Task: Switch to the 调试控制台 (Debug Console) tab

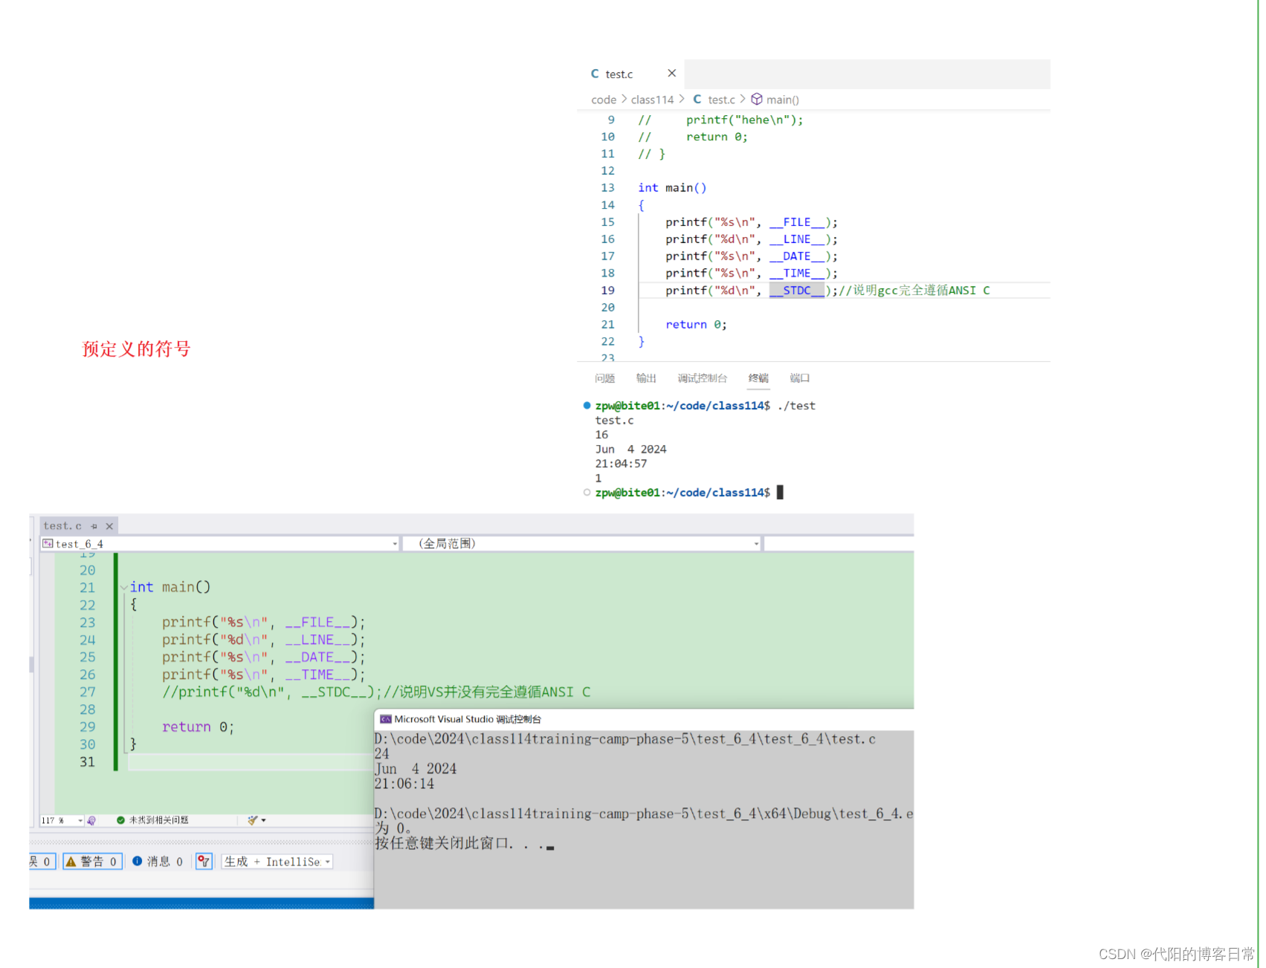Action: [702, 378]
